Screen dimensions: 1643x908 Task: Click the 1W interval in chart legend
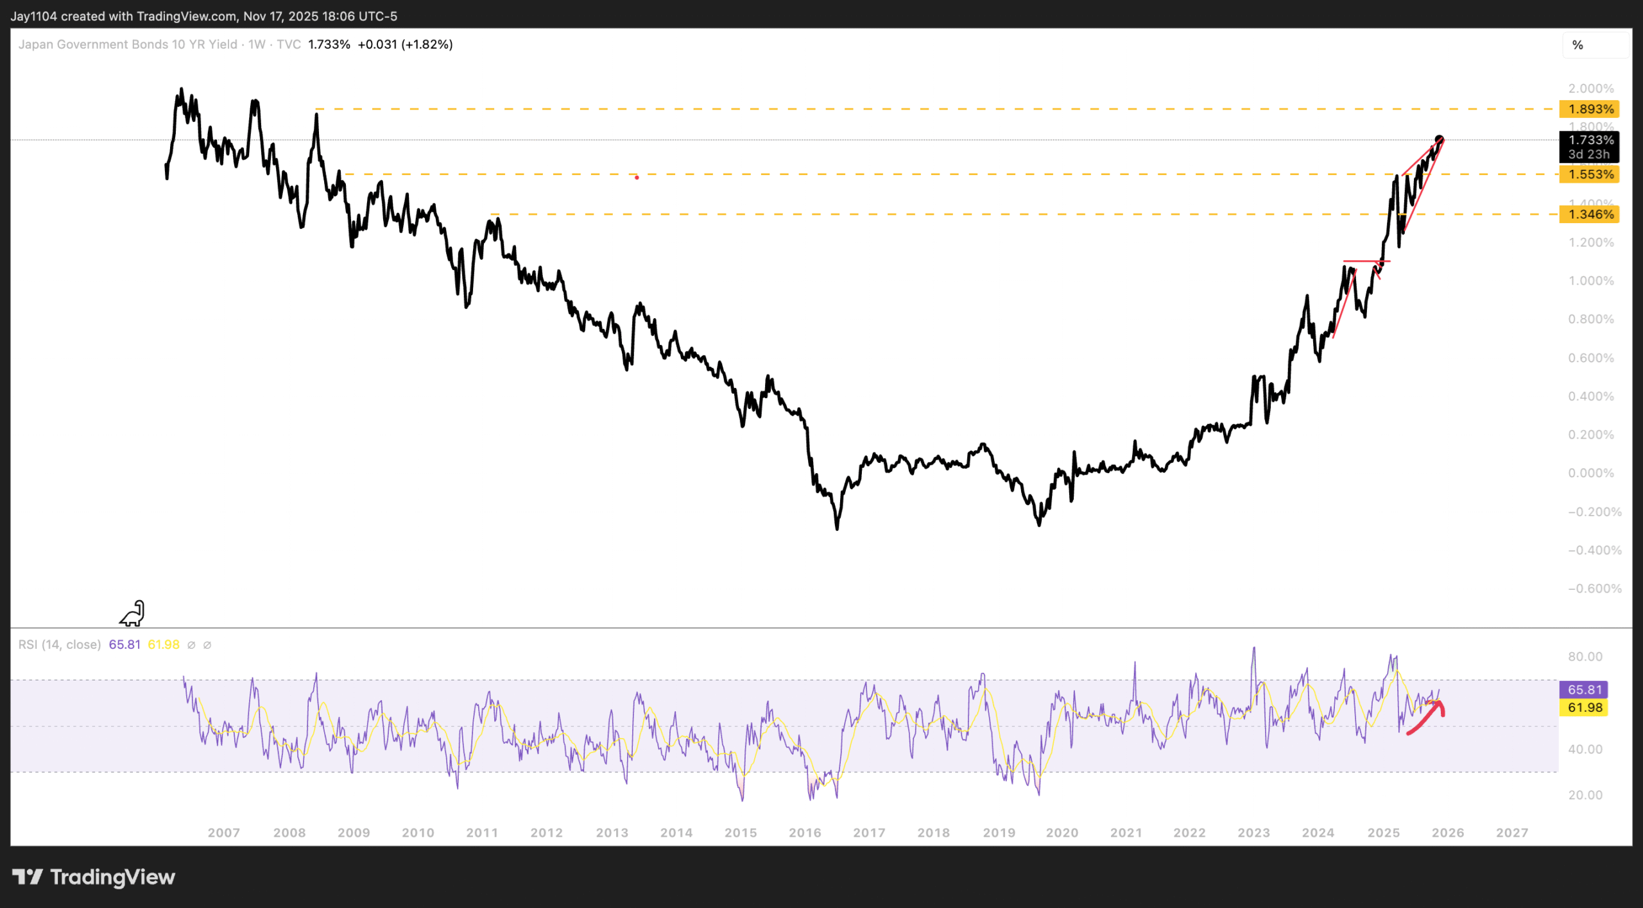click(257, 44)
